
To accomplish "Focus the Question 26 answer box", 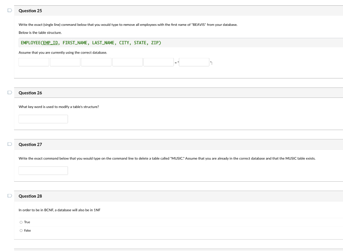I will tap(43, 119).
